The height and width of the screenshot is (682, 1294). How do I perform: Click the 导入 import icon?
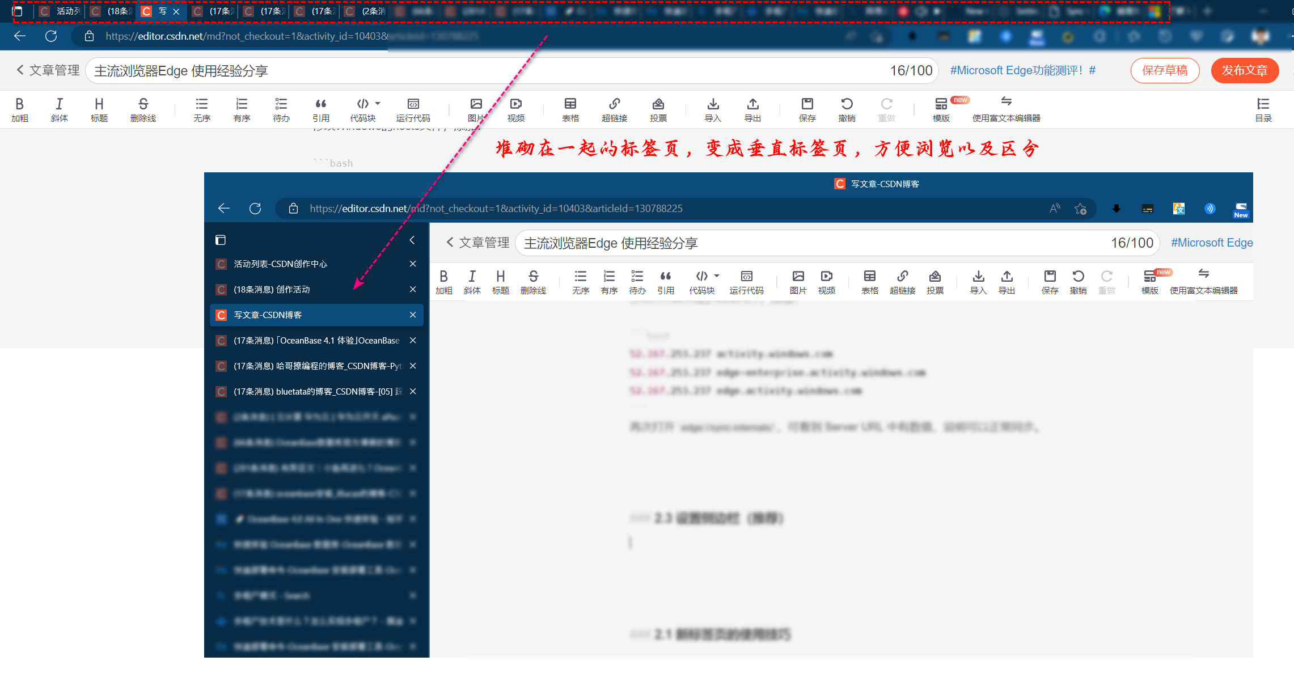tap(713, 104)
